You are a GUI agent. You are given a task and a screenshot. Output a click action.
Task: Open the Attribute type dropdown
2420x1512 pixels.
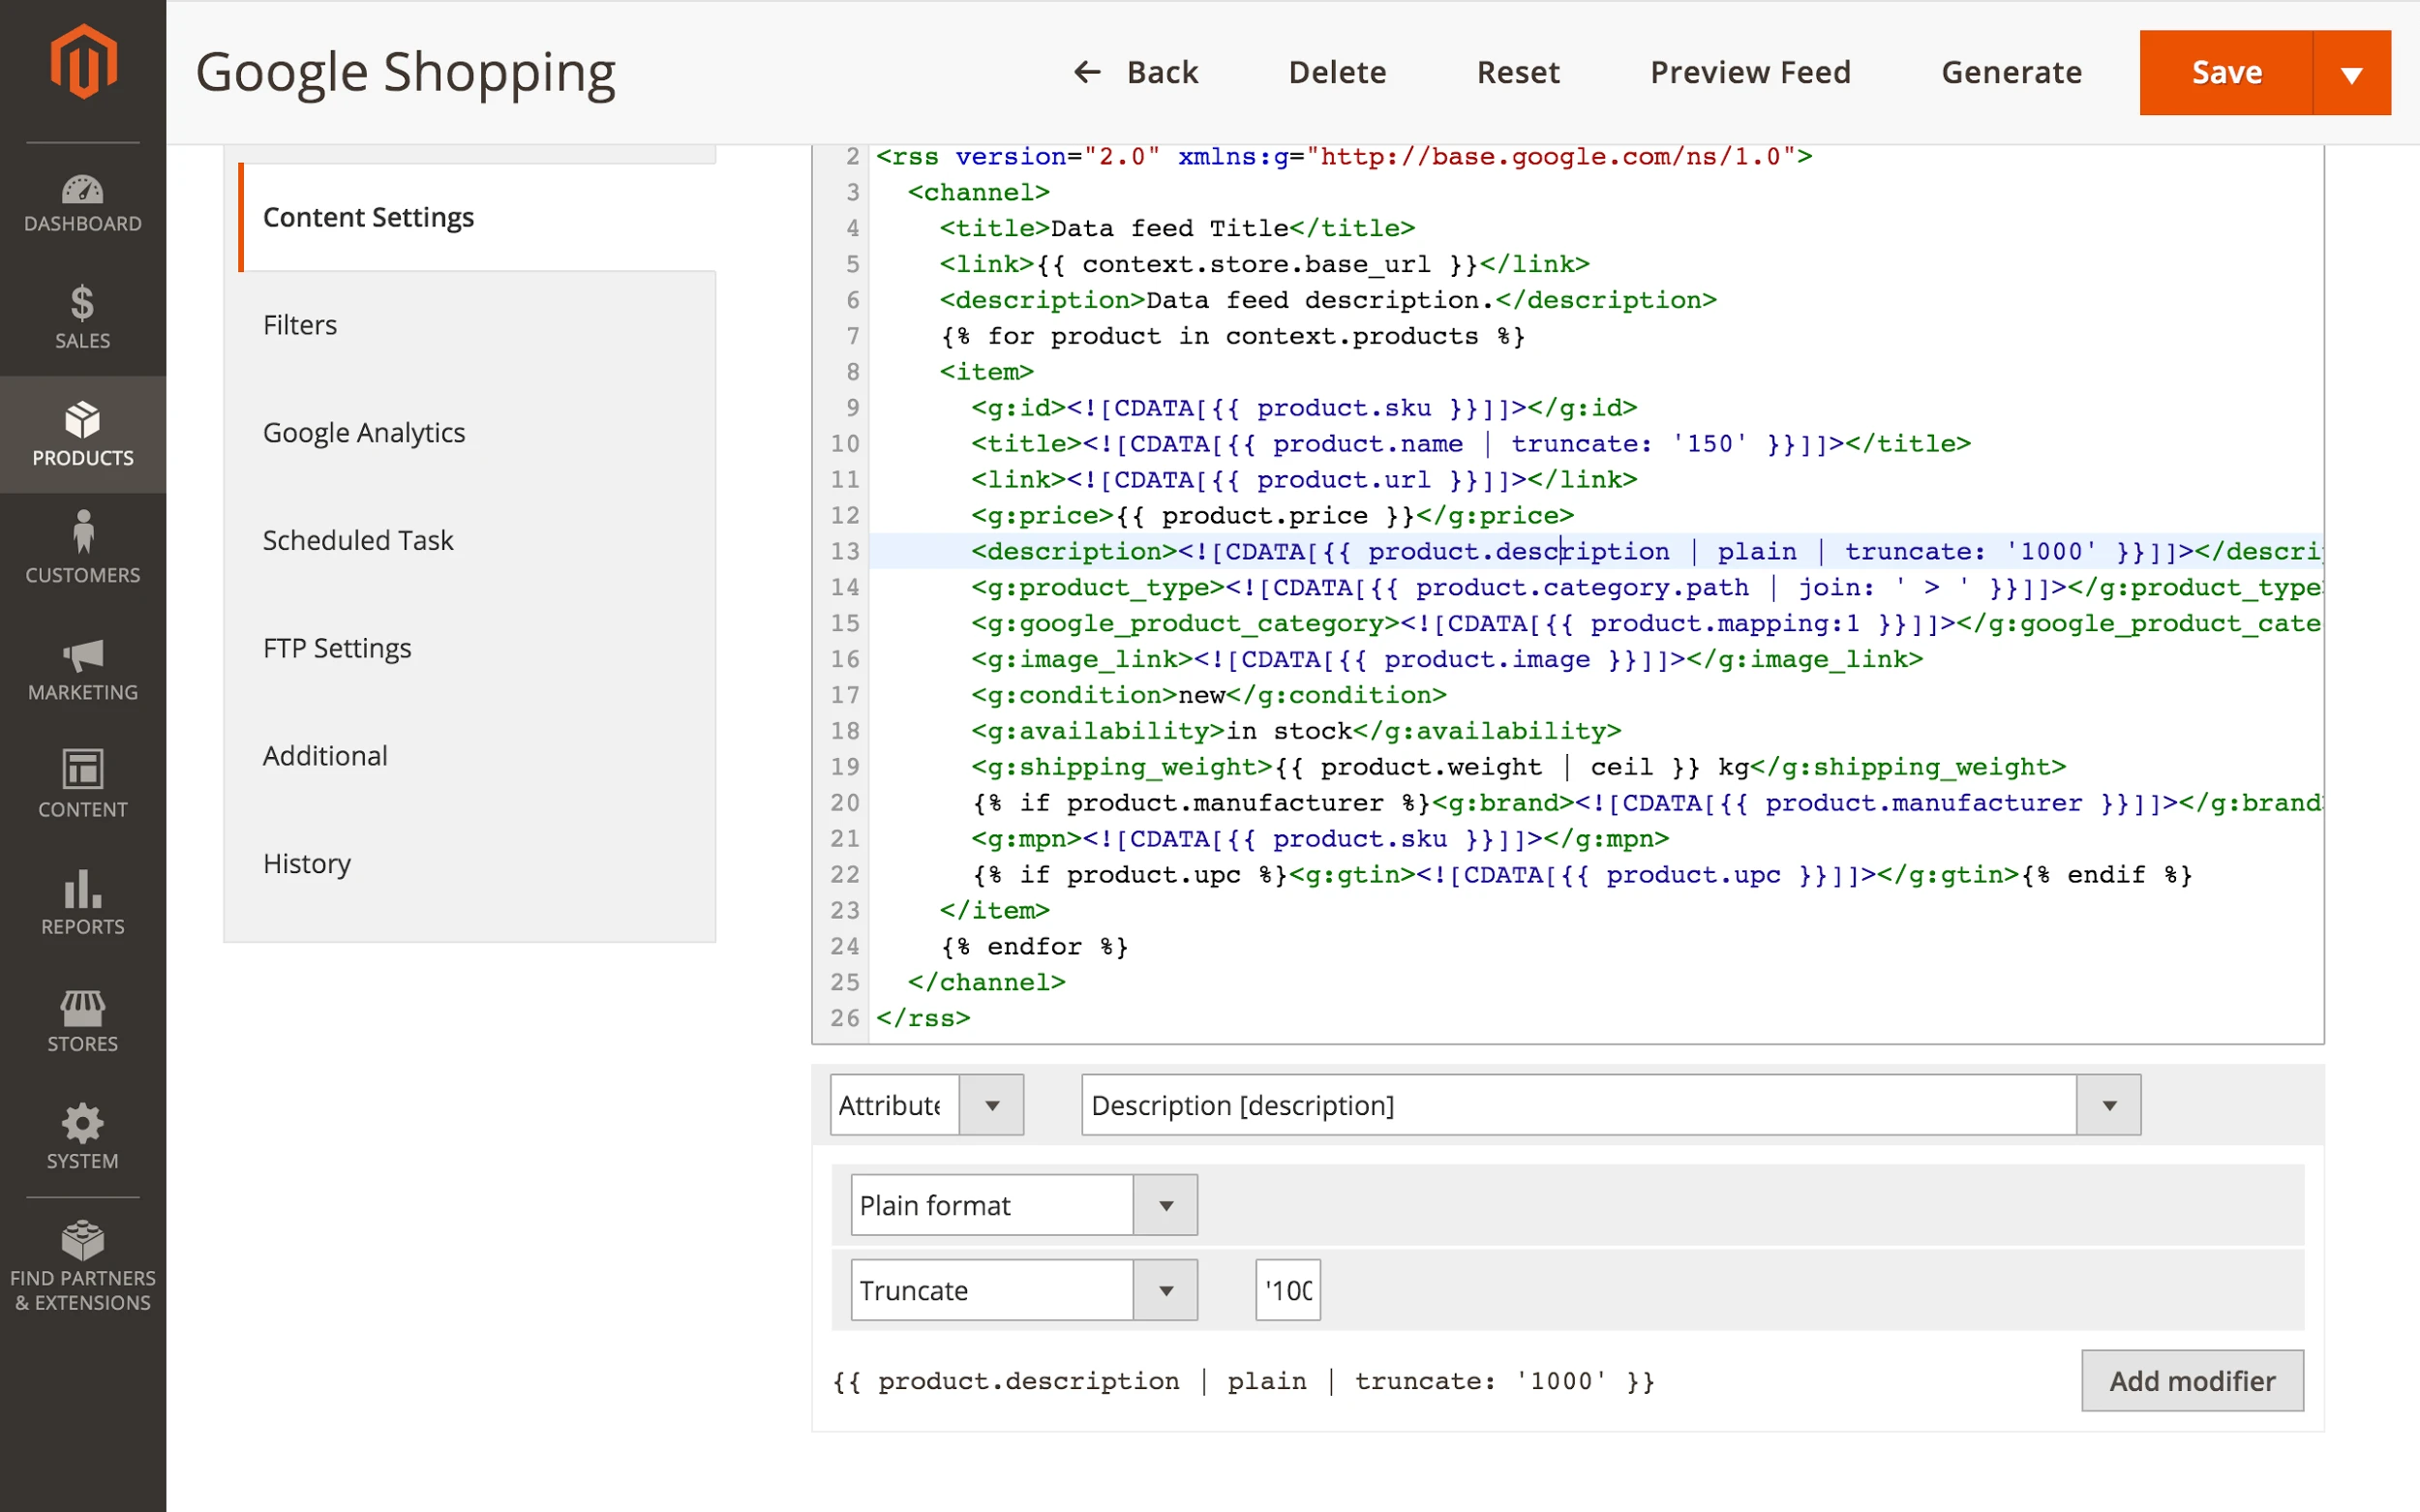[991, 1104]
